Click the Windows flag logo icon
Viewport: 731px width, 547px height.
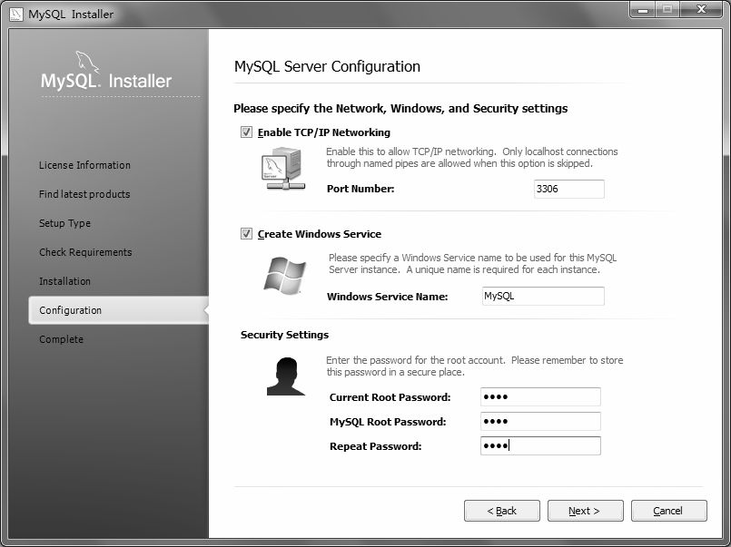(285, 275)
